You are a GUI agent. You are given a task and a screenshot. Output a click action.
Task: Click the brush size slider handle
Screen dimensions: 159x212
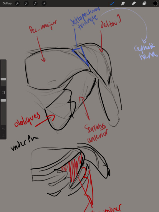[x=3, y=79]
